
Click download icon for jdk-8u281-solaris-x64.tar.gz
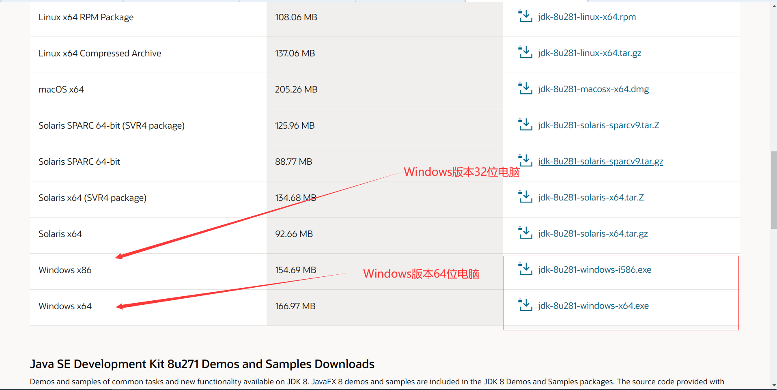point(525,233)
